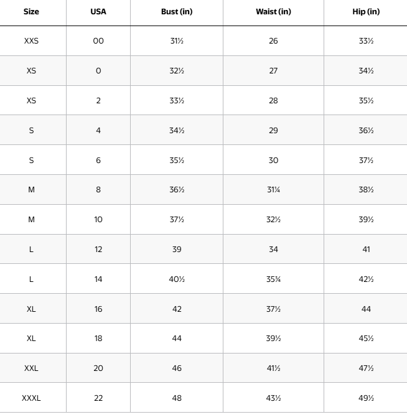Click the USA column header
The width and height of the screenshot is (407, 417).
click(98, 12)
